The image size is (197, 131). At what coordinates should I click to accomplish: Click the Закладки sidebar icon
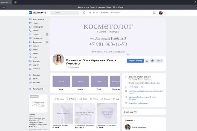(30, 75)
